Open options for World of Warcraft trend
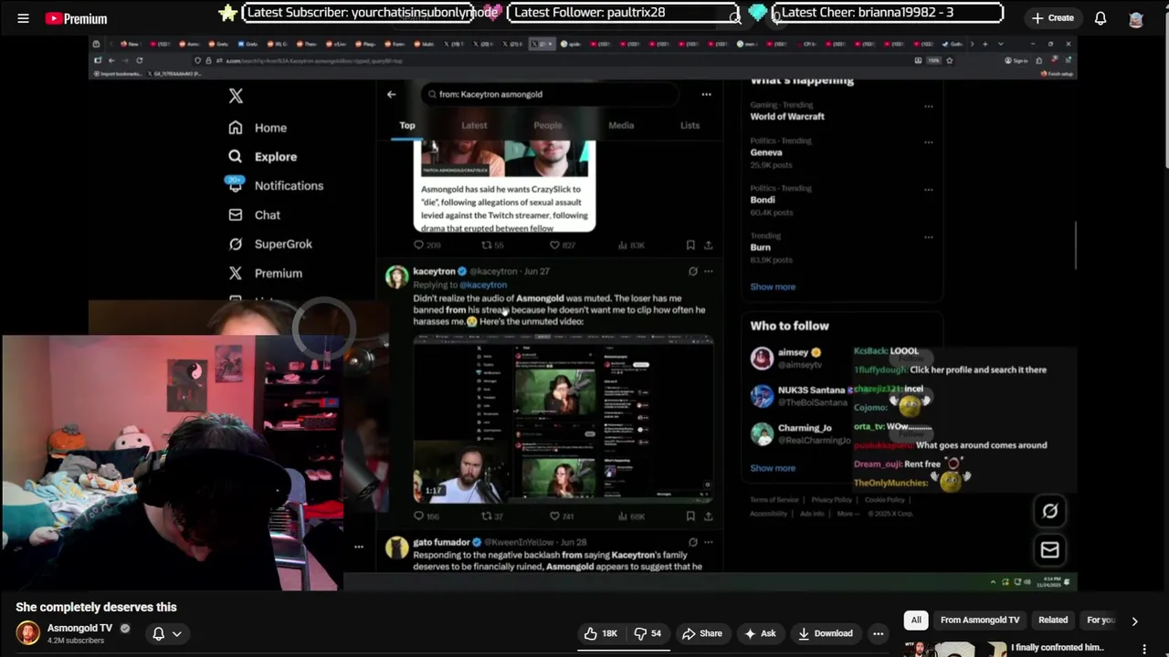1169x657 pixels. pos(929,106)
